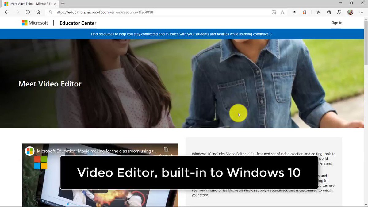Send feedback with the feedback icon
This screenshot has width=368, height=207.
tap(339, 12)
